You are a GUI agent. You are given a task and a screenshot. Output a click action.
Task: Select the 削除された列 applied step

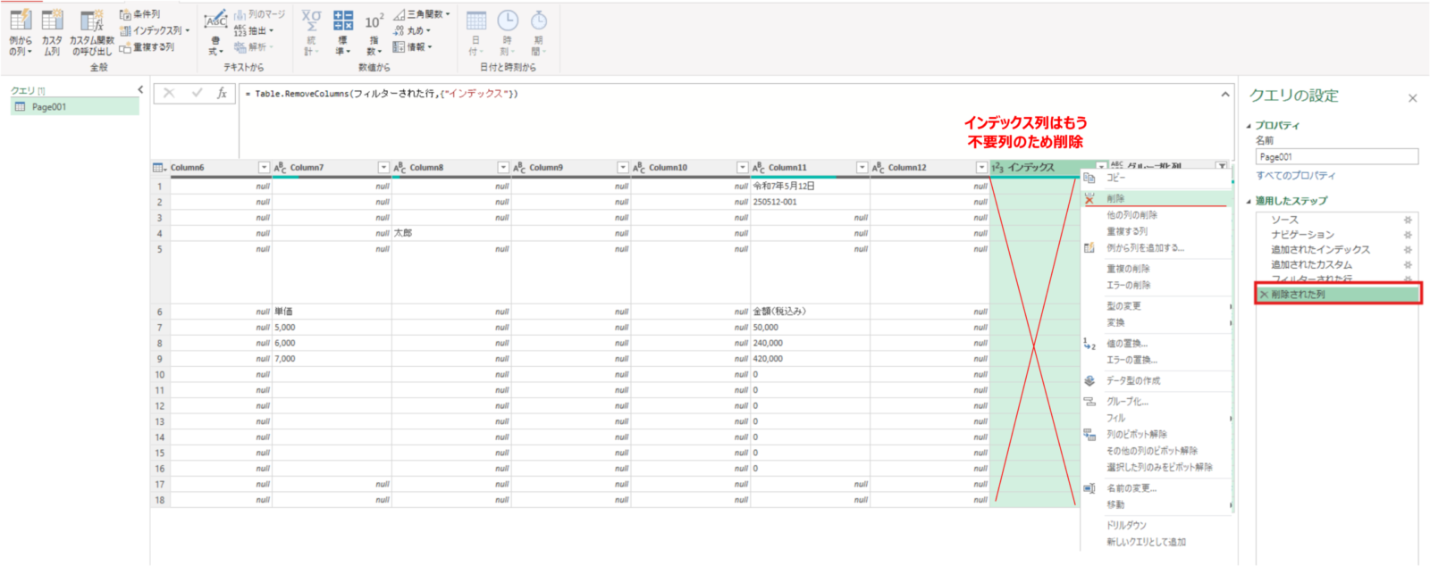point(1338,295)
